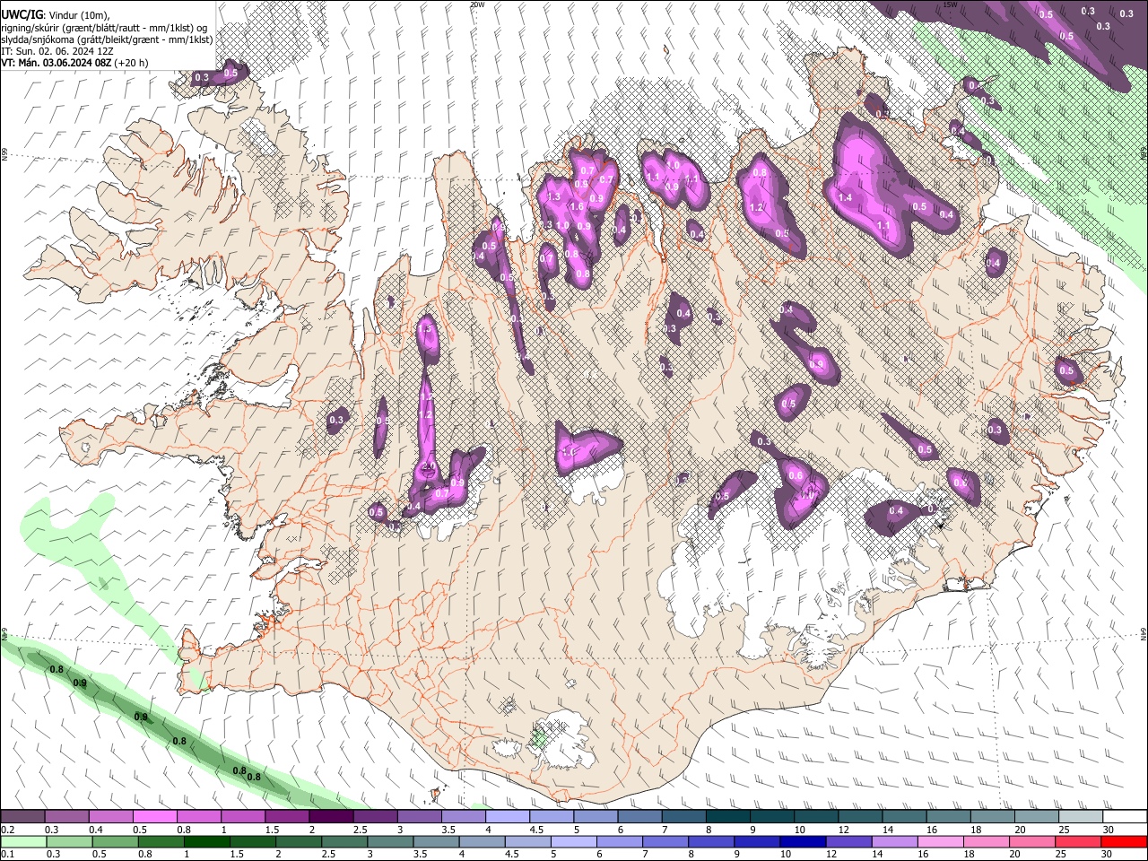
Task: Click the '1.6' snowfall value on map
Action: (577, 206)
